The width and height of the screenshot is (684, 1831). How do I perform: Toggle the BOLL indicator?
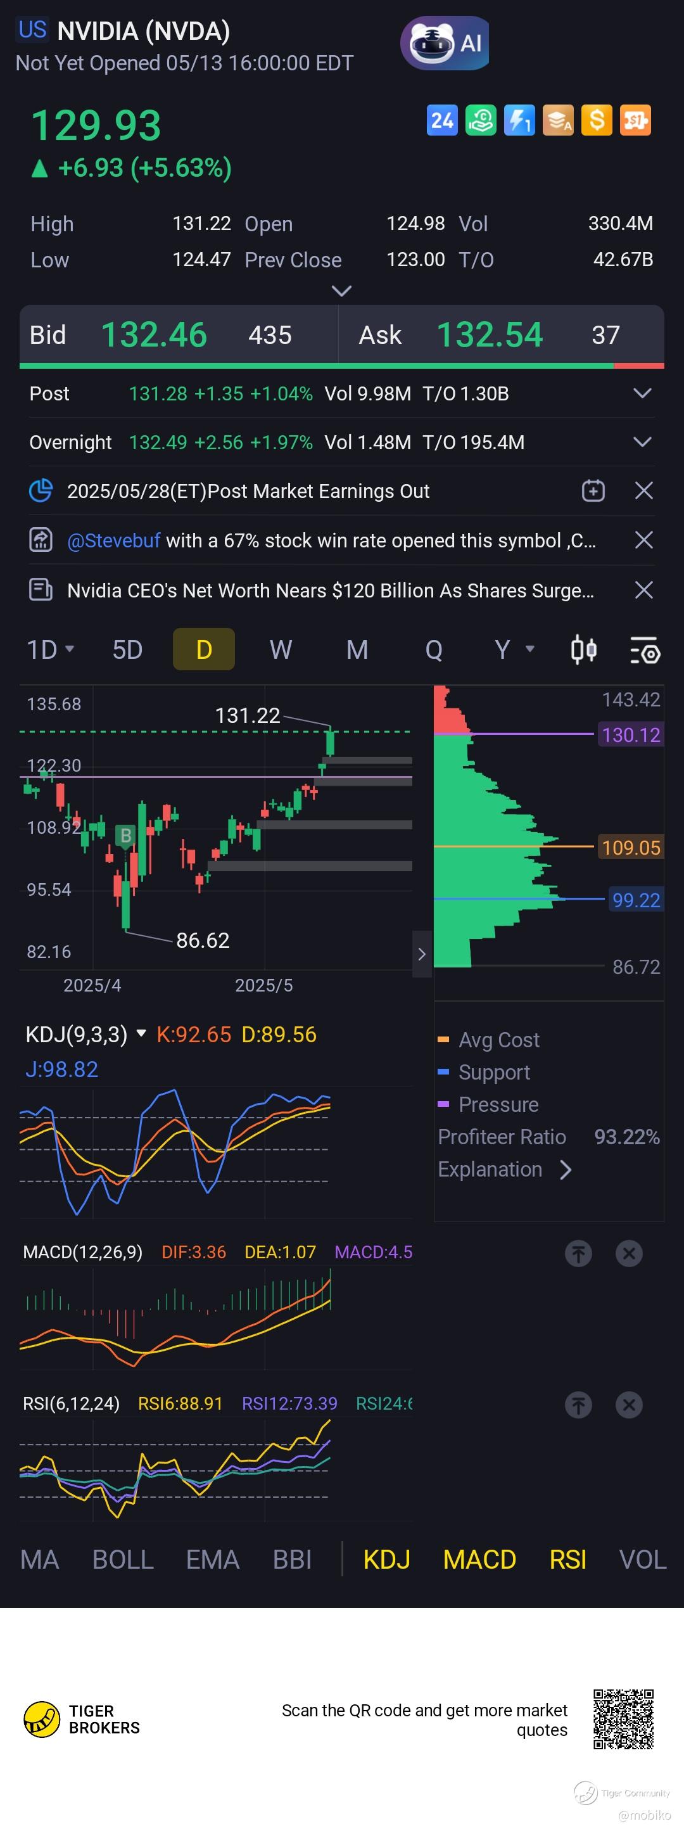[123, 1559]
